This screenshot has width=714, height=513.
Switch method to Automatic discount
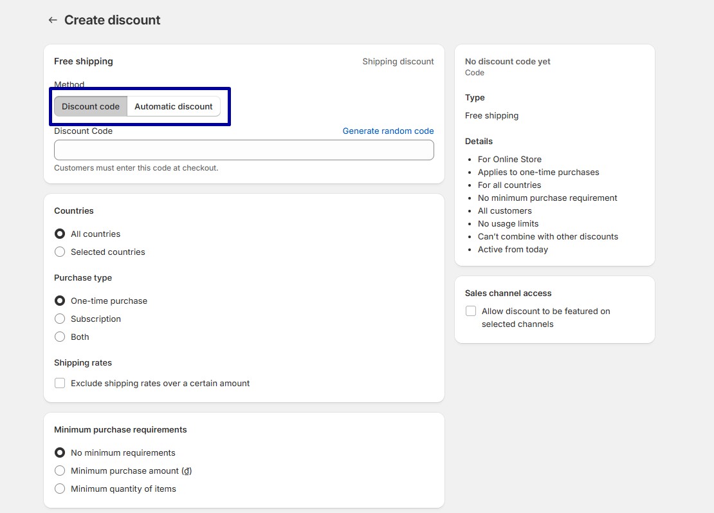(174, 107)
